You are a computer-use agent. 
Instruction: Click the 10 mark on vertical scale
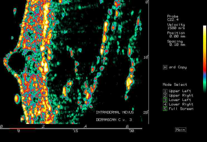[x=146, y=57]
